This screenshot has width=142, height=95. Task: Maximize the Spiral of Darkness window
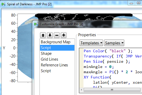coord(138,3)
